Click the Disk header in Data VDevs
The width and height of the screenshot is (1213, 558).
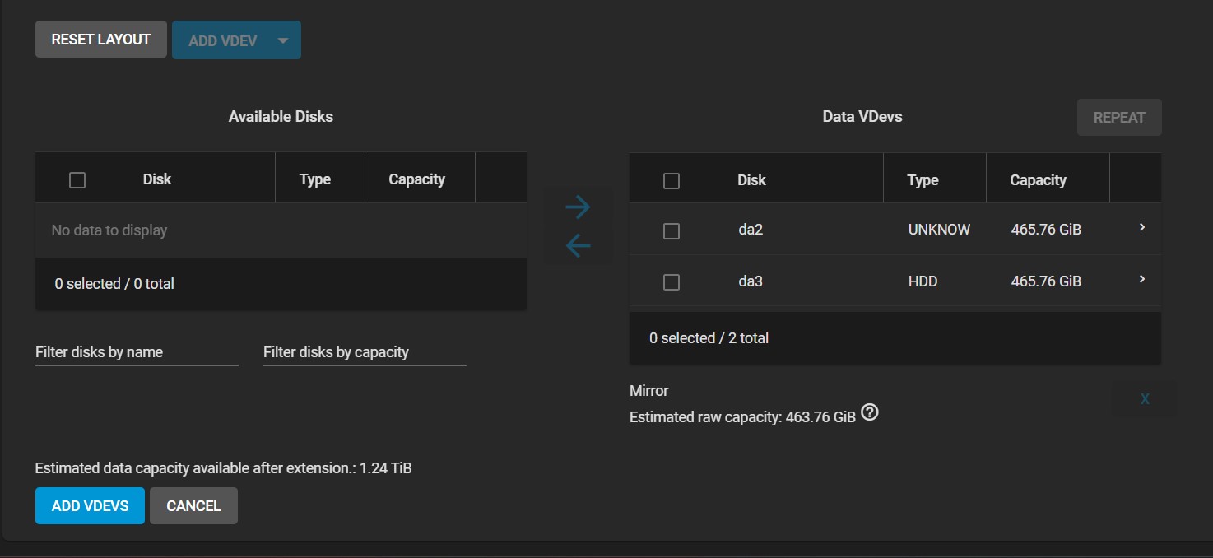point(751,180)
